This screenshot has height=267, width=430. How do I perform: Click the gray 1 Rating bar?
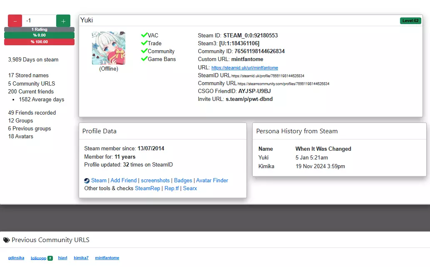click(x=39, y=29)
